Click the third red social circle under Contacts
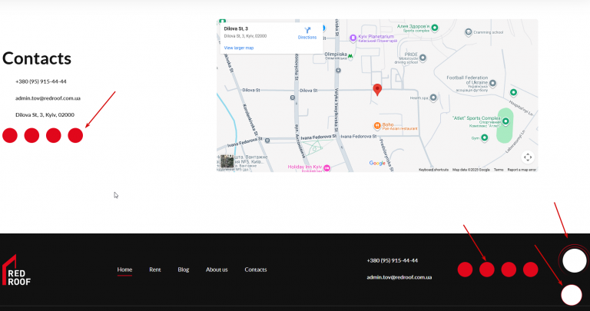The height and width of the screenshot is (311, 590). point(54,135)
